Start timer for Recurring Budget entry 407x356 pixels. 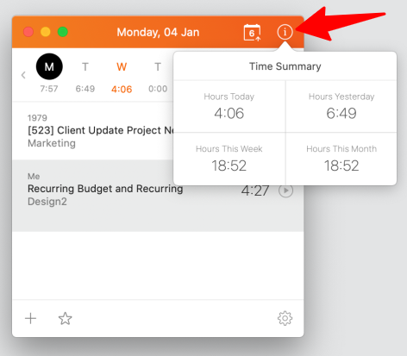285,190
